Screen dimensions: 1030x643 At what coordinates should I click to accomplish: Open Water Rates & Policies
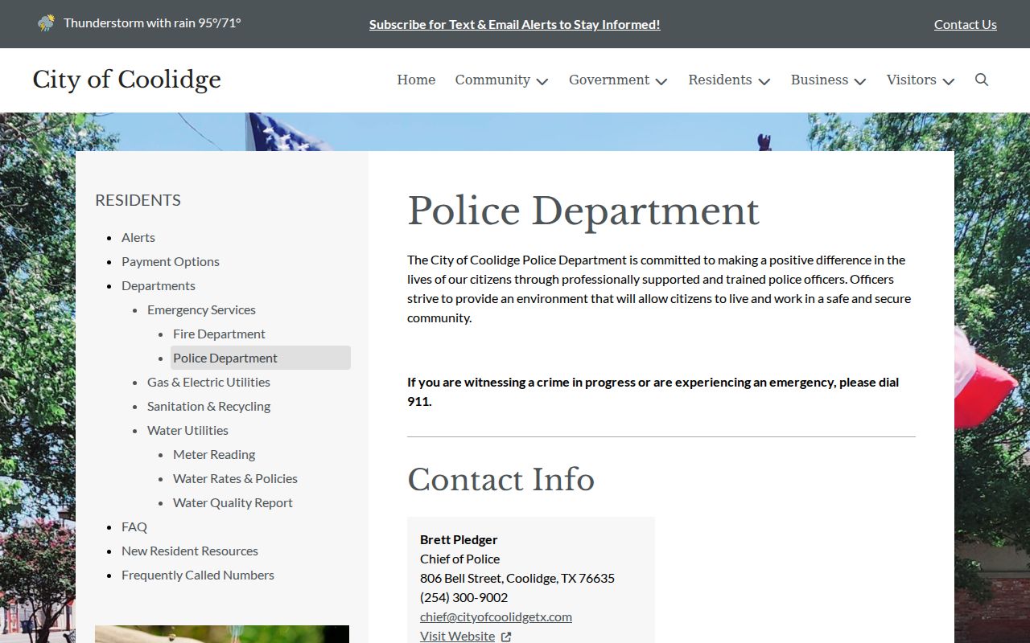(x=235, y=478)
